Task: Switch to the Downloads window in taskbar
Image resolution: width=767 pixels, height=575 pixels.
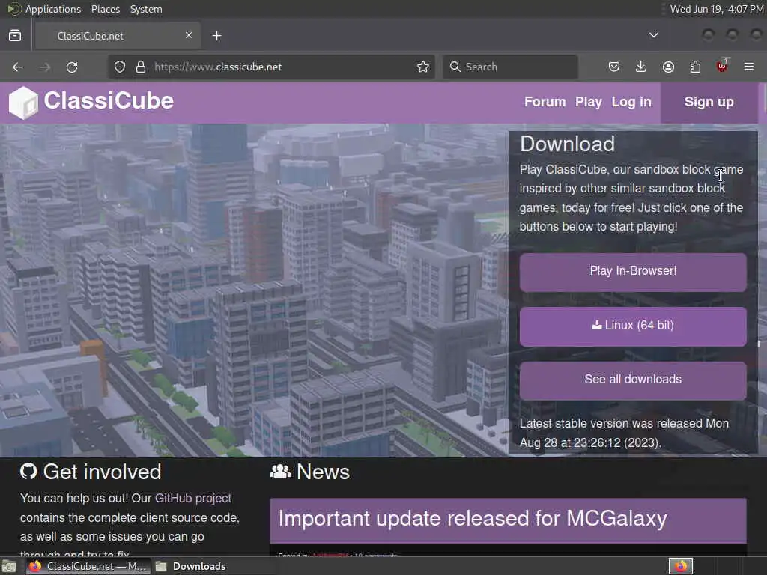Action: click(x=191, y=566)
